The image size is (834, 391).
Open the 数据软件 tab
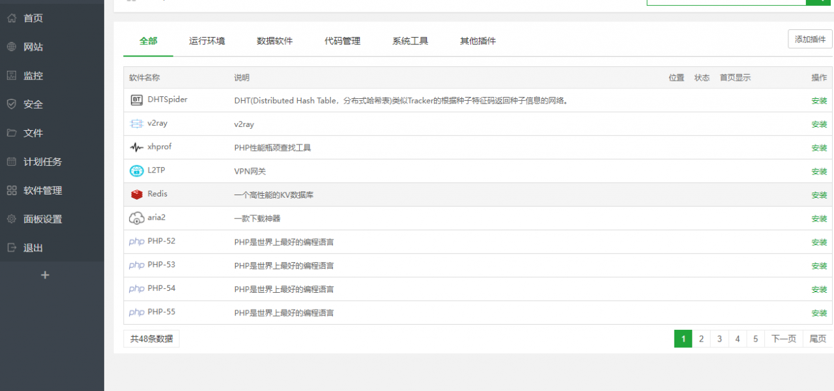point(275,41)
